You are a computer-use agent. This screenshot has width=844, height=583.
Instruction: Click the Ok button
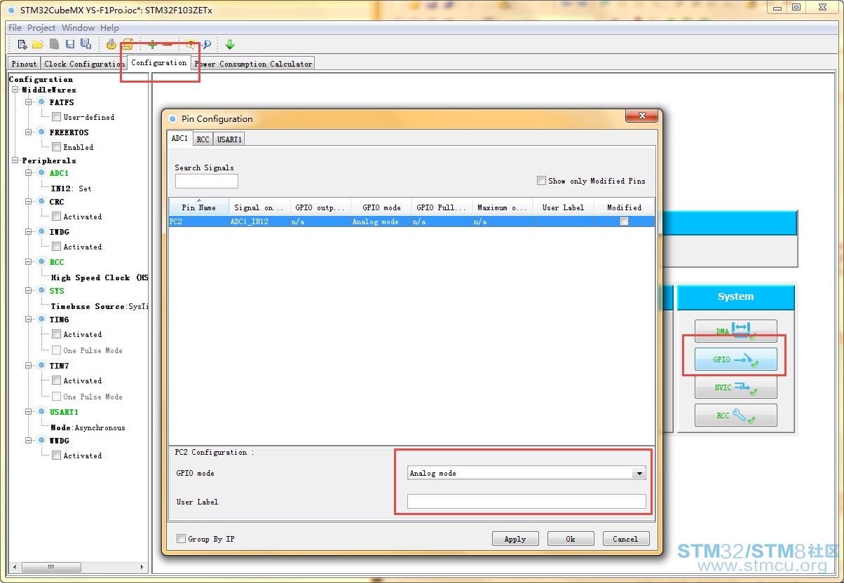(x=571, y=539)
